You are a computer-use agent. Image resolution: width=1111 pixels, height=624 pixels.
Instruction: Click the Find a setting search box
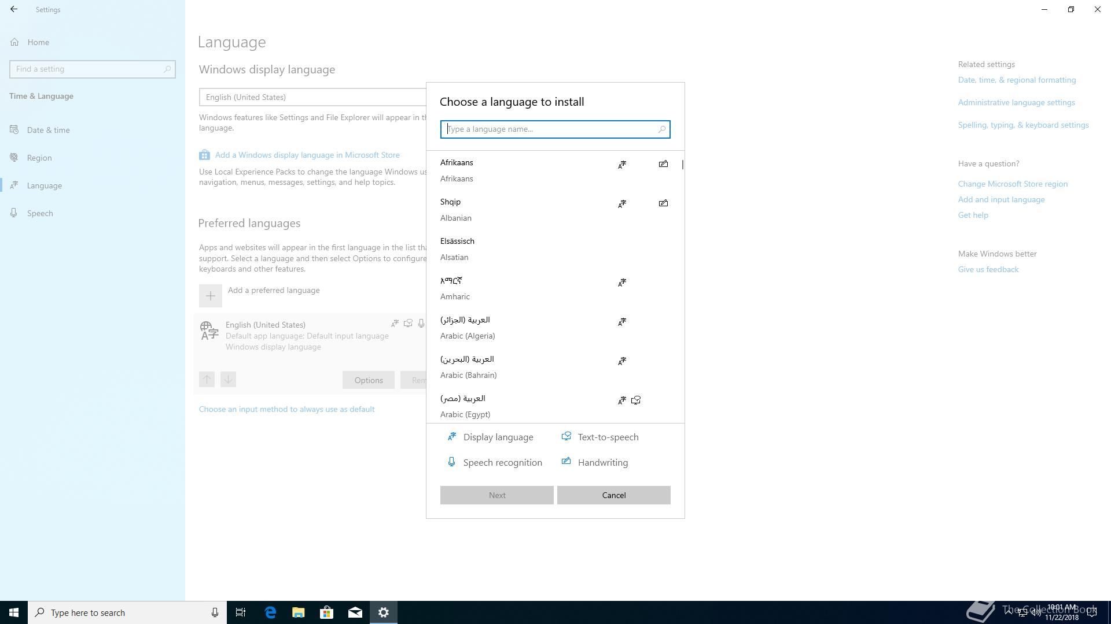click(x=93, y=69)
